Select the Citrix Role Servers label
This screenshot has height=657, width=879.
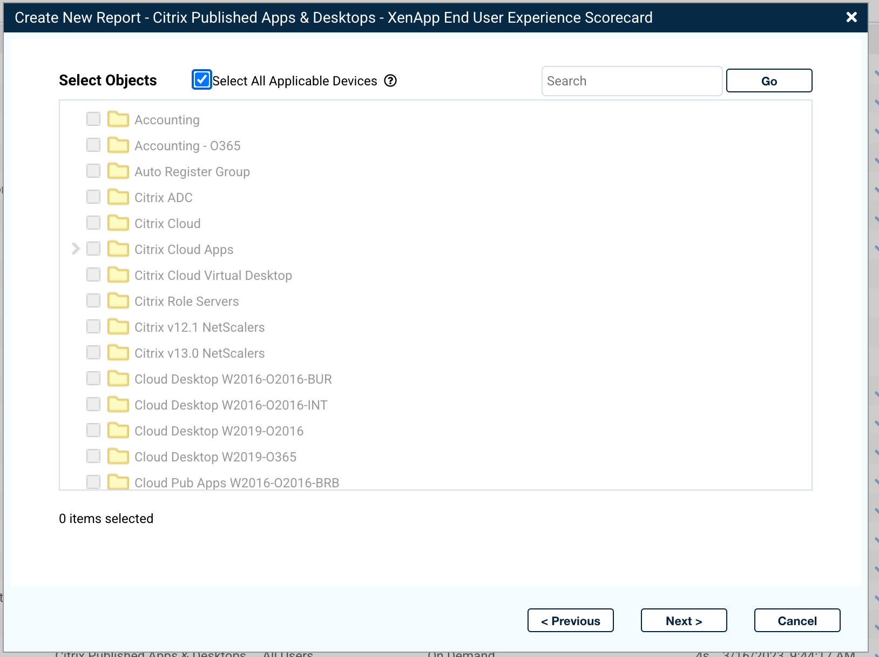click(187, 301)
